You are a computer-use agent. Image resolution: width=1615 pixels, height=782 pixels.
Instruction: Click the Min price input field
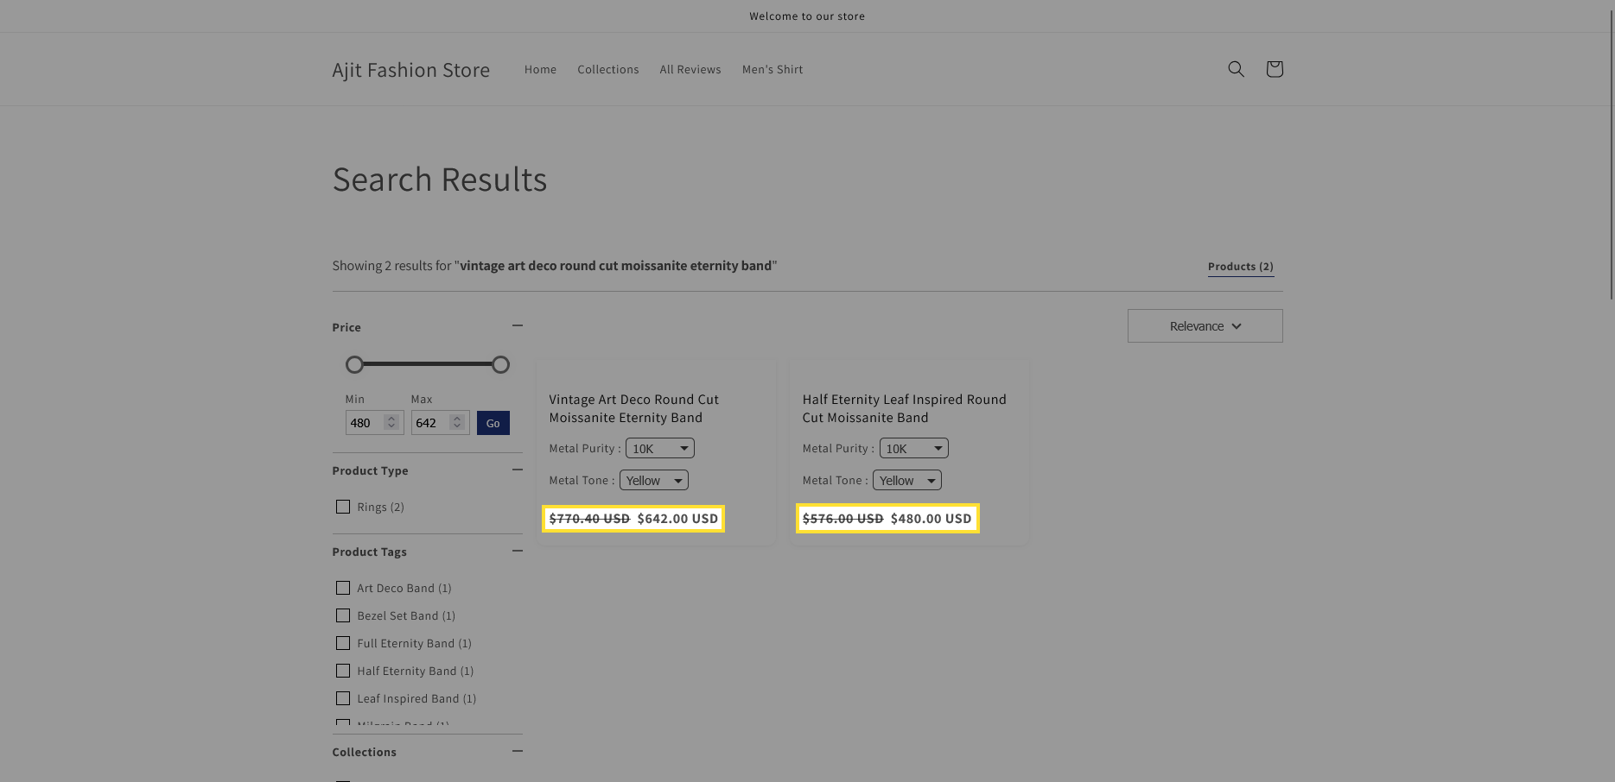click(365, 423)
